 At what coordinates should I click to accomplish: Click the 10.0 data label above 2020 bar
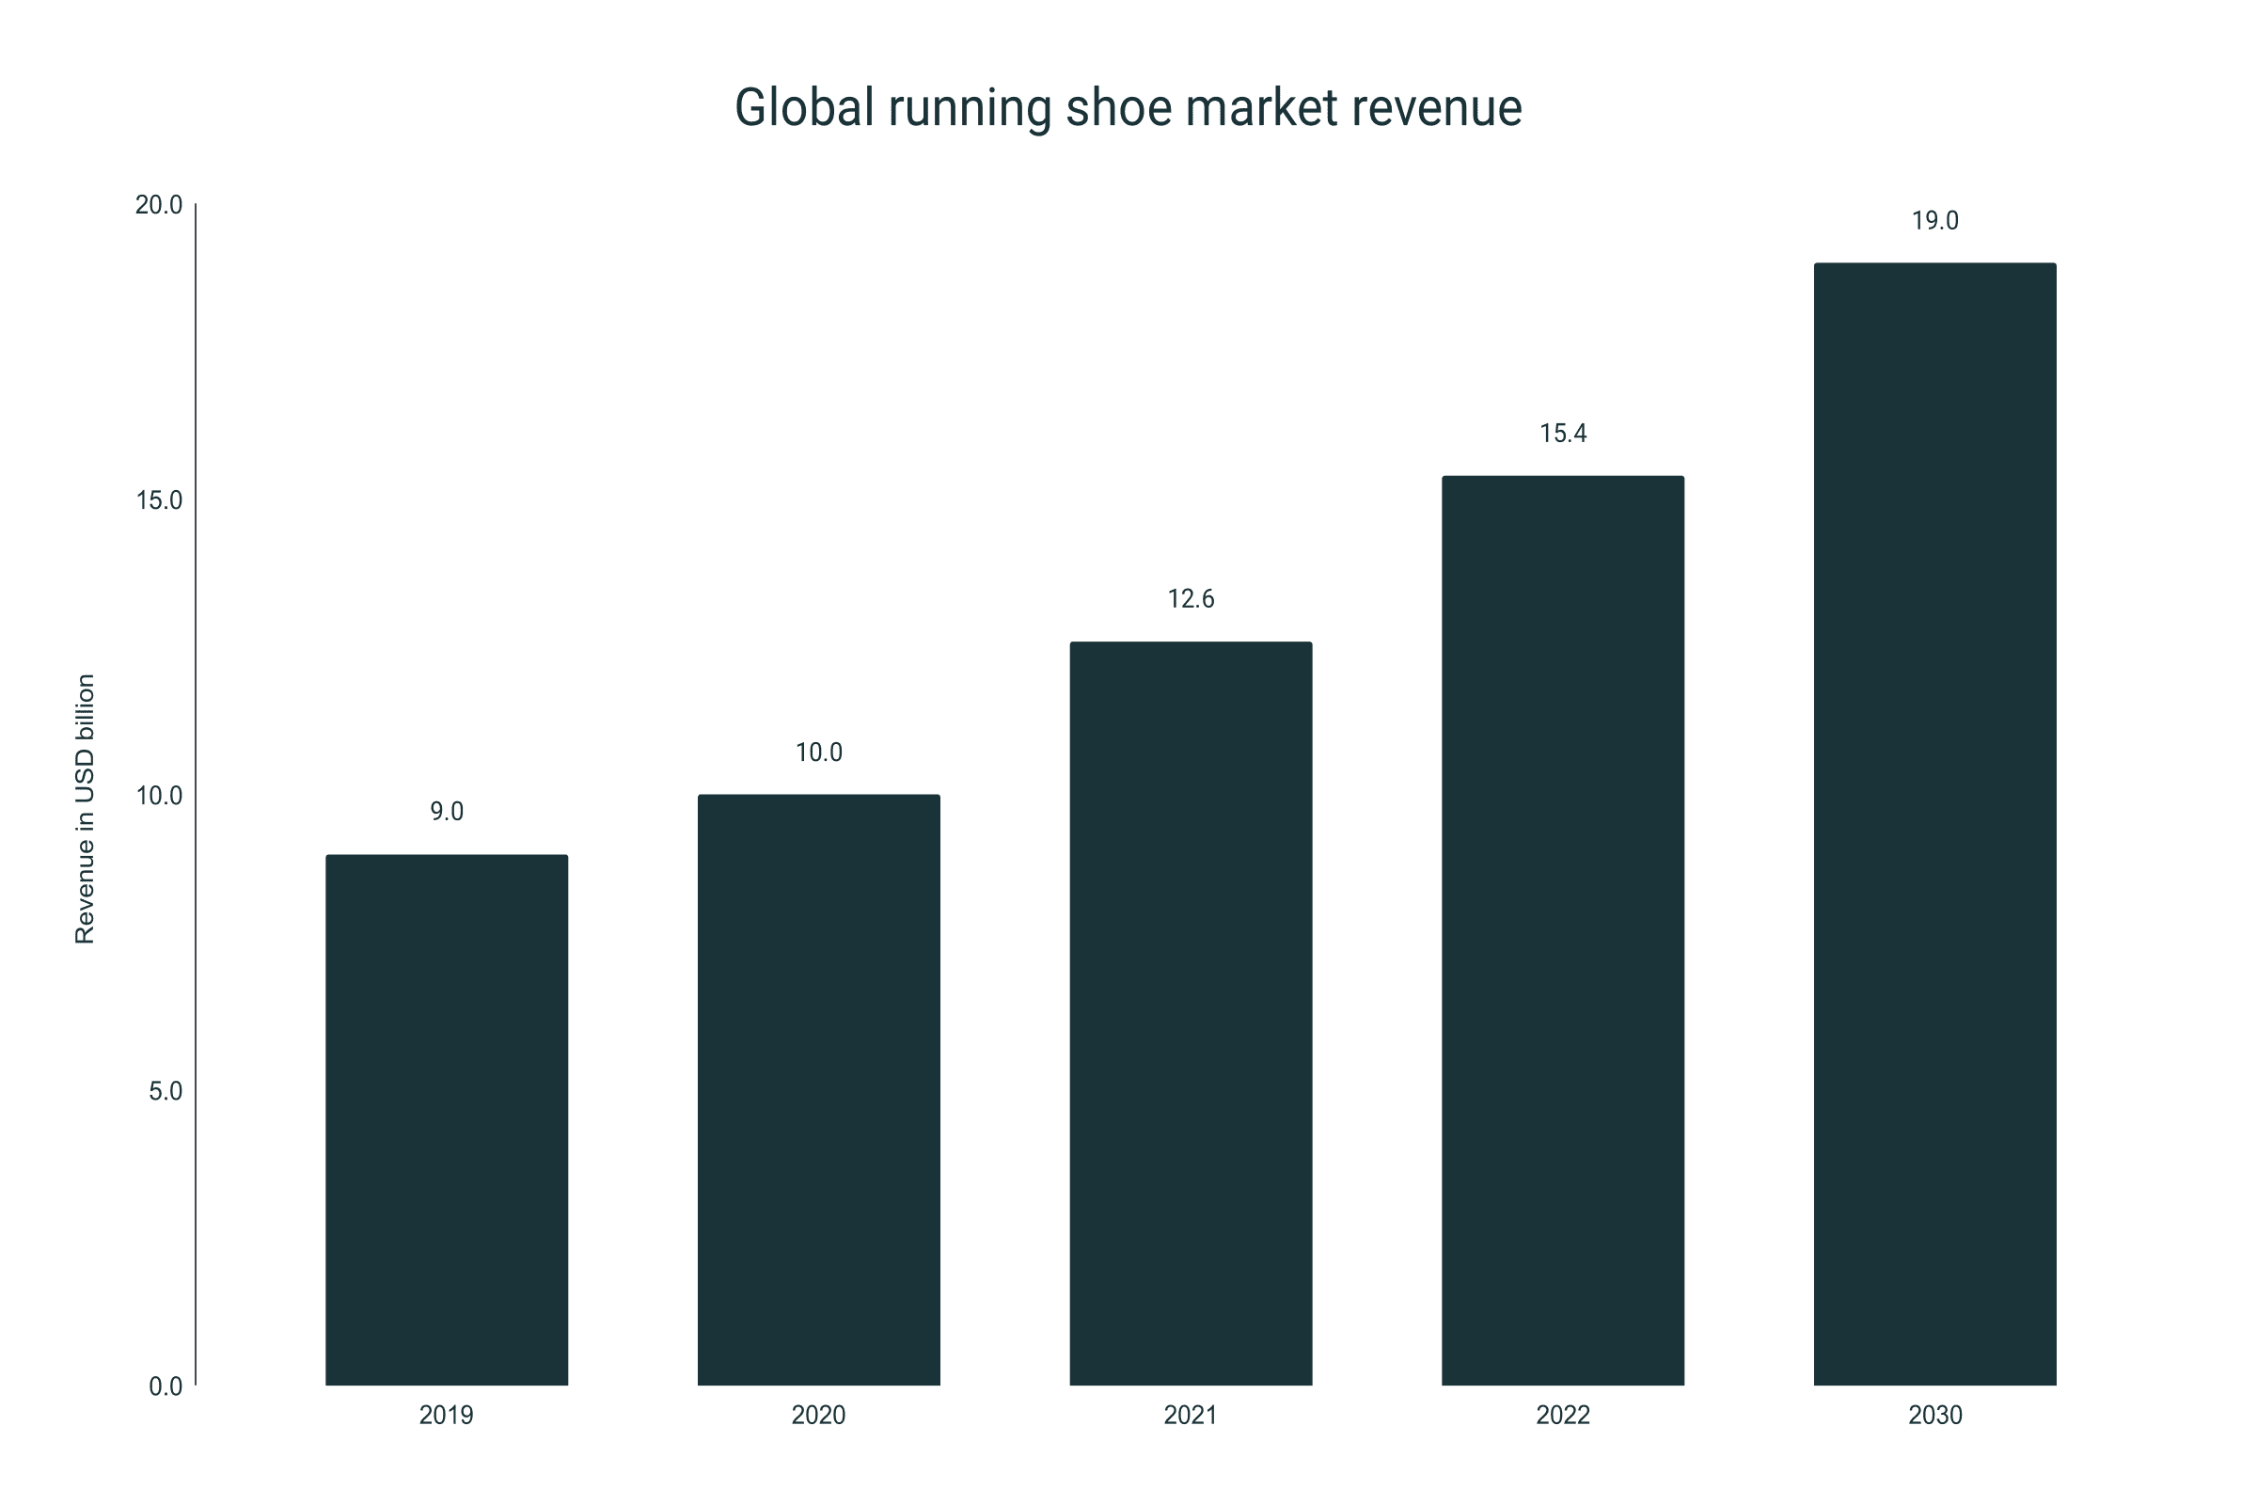[818, 752]
